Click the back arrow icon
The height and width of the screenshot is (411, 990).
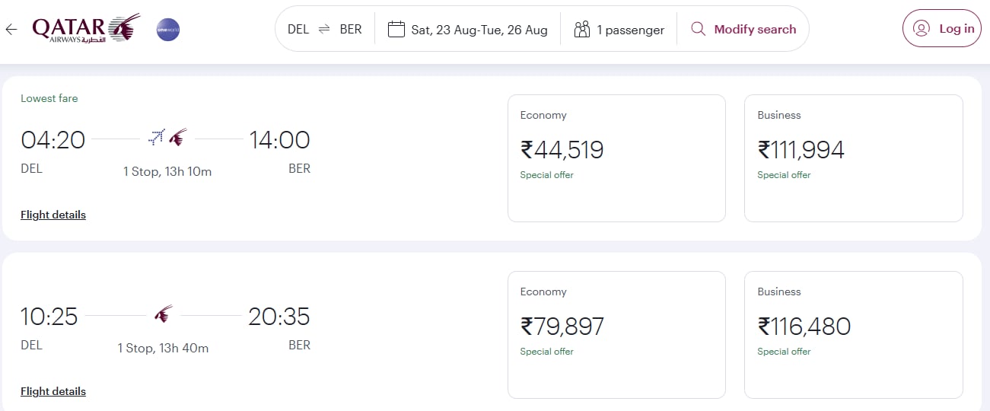(11, 30)
